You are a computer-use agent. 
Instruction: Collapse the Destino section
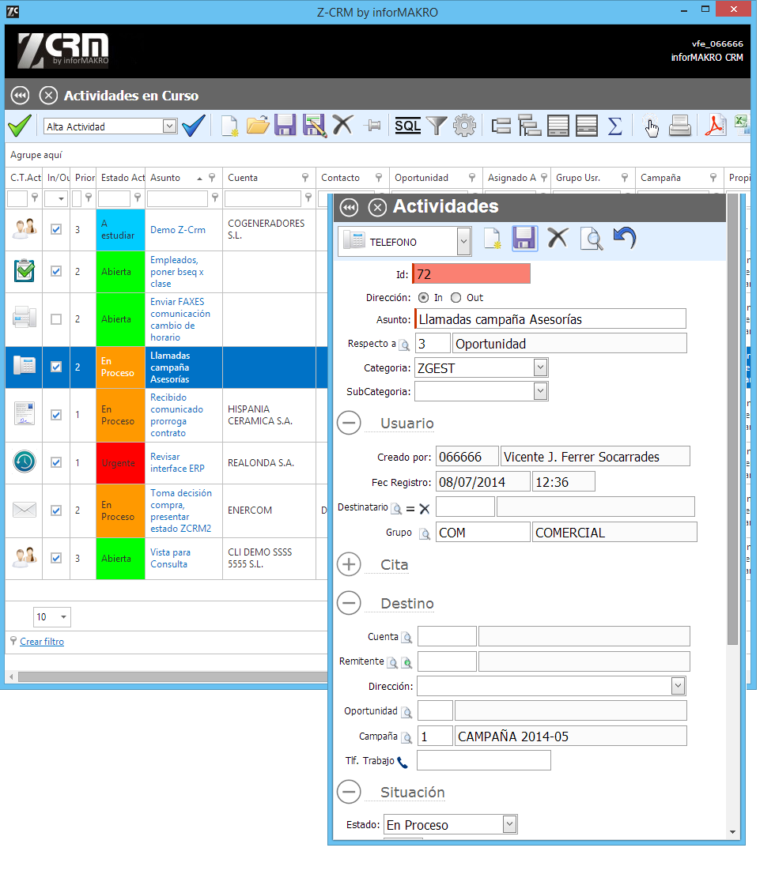tap(350, 603)
